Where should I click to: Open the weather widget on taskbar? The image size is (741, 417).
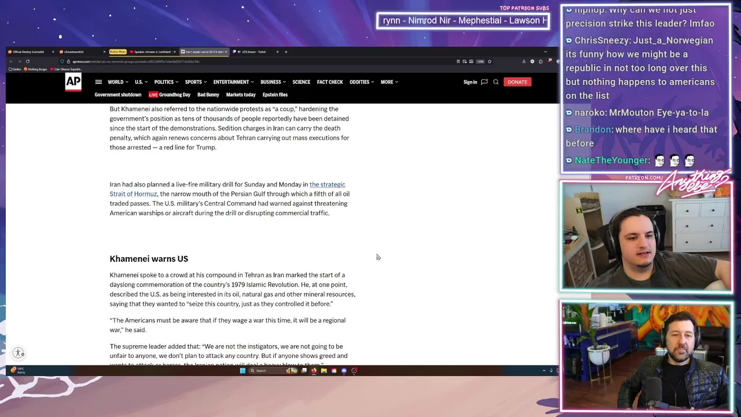pos(17,371)
